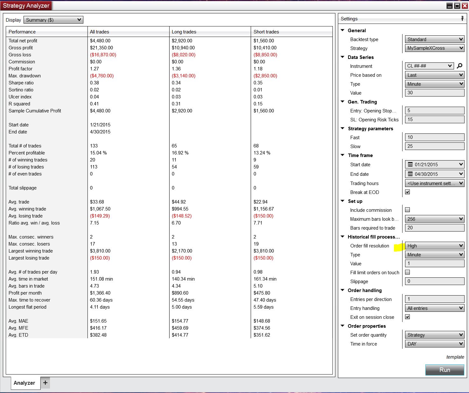This screenshot has height=393, width=469.
Task: Edit the Slow parameter field
Action: click(x=434, y=146)
